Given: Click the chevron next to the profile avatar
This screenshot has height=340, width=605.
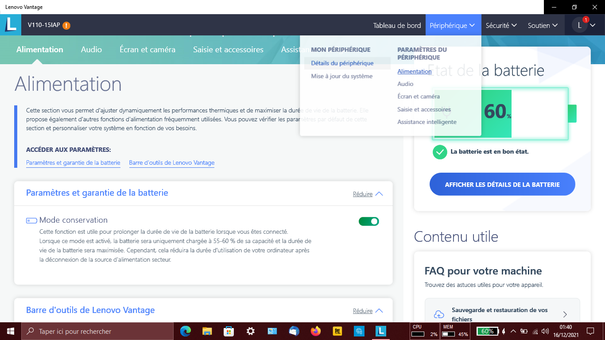Looking at the screenshot, I should coord(593,26).
